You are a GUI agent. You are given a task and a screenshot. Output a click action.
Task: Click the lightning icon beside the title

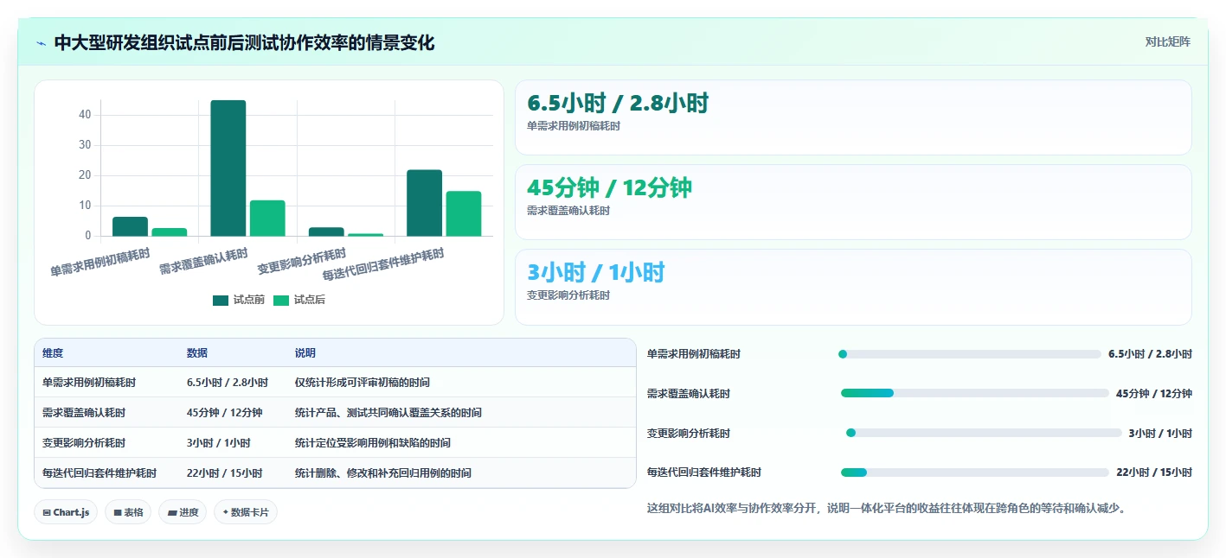[x=41, y=43]
